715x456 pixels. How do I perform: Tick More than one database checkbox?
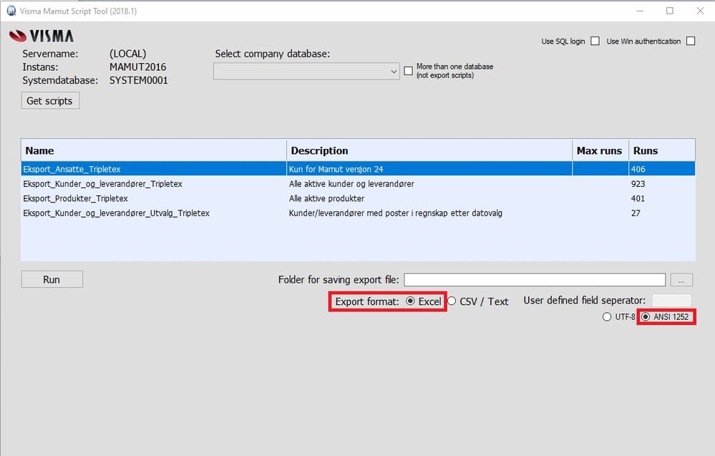(408, 71)
